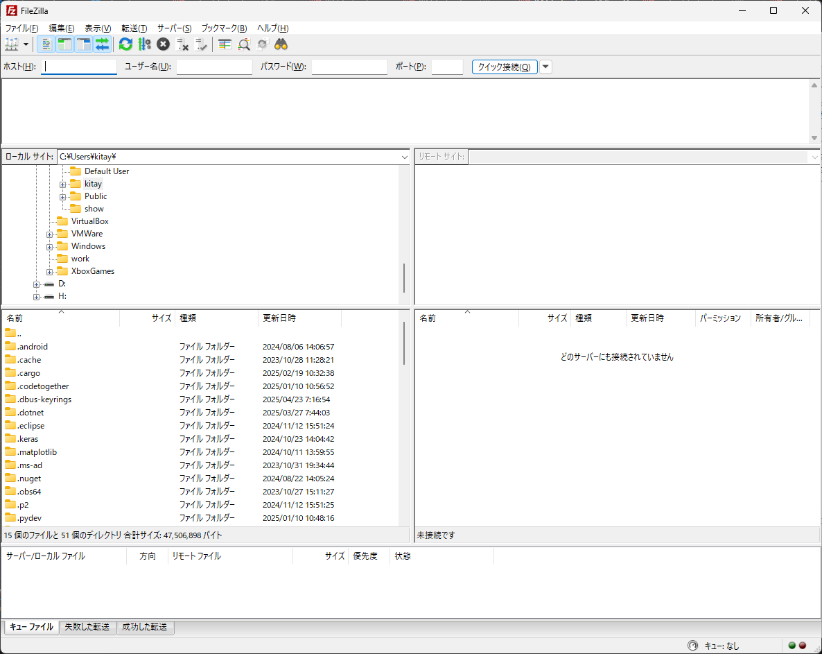Screen dimensions: 822x654
Task: Focus the ホスト(H) input field
Action: (78, 67)
